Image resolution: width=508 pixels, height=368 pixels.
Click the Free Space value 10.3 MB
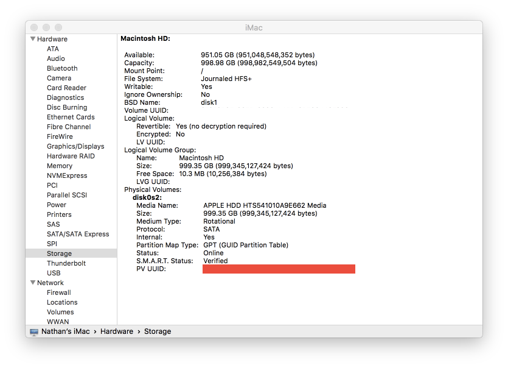pyautogui.click(x=223, y=174)
